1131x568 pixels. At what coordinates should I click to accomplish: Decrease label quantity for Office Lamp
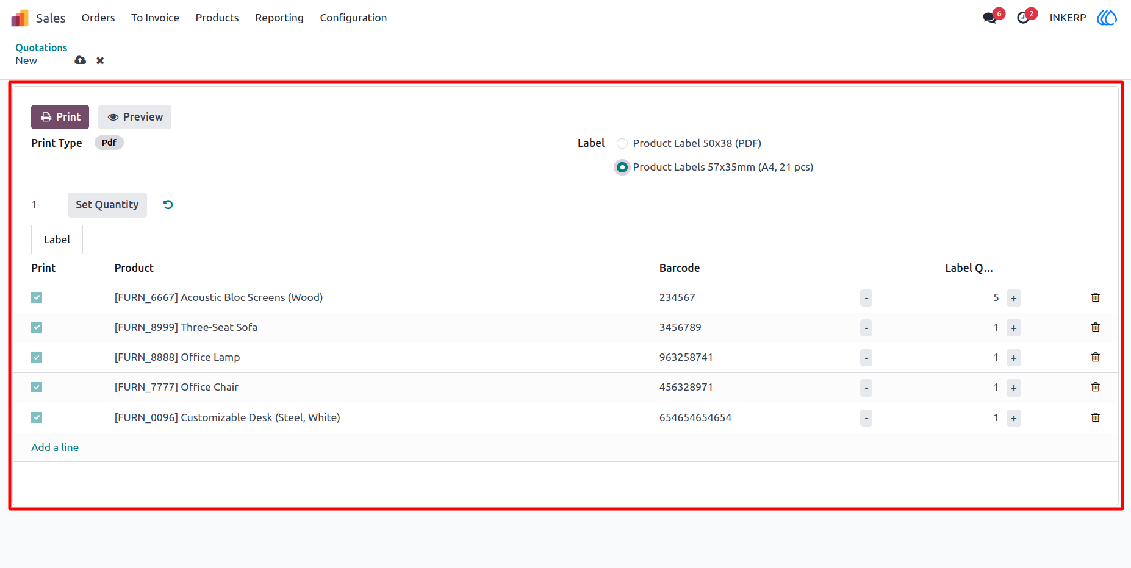(x=866, y=358)
